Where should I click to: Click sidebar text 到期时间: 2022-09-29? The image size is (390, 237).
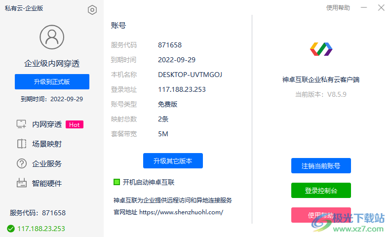tap(52, 99)
